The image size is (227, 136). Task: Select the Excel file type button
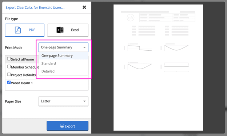pos(68,30)
